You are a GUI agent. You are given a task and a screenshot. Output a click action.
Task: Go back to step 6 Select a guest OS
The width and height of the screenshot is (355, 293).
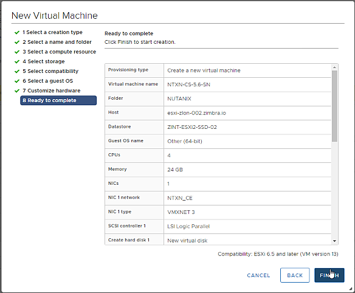[48, 81]
